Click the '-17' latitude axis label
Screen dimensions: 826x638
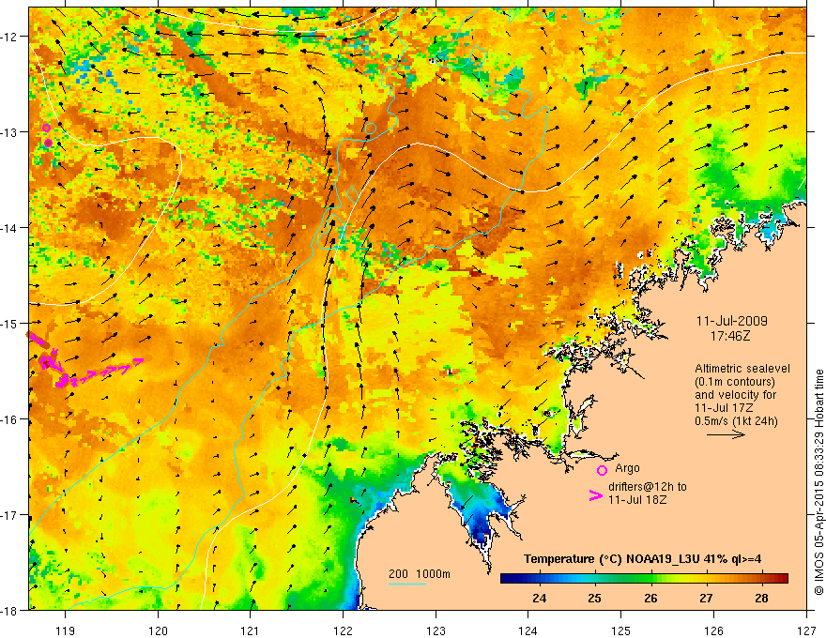pos(9,515)
